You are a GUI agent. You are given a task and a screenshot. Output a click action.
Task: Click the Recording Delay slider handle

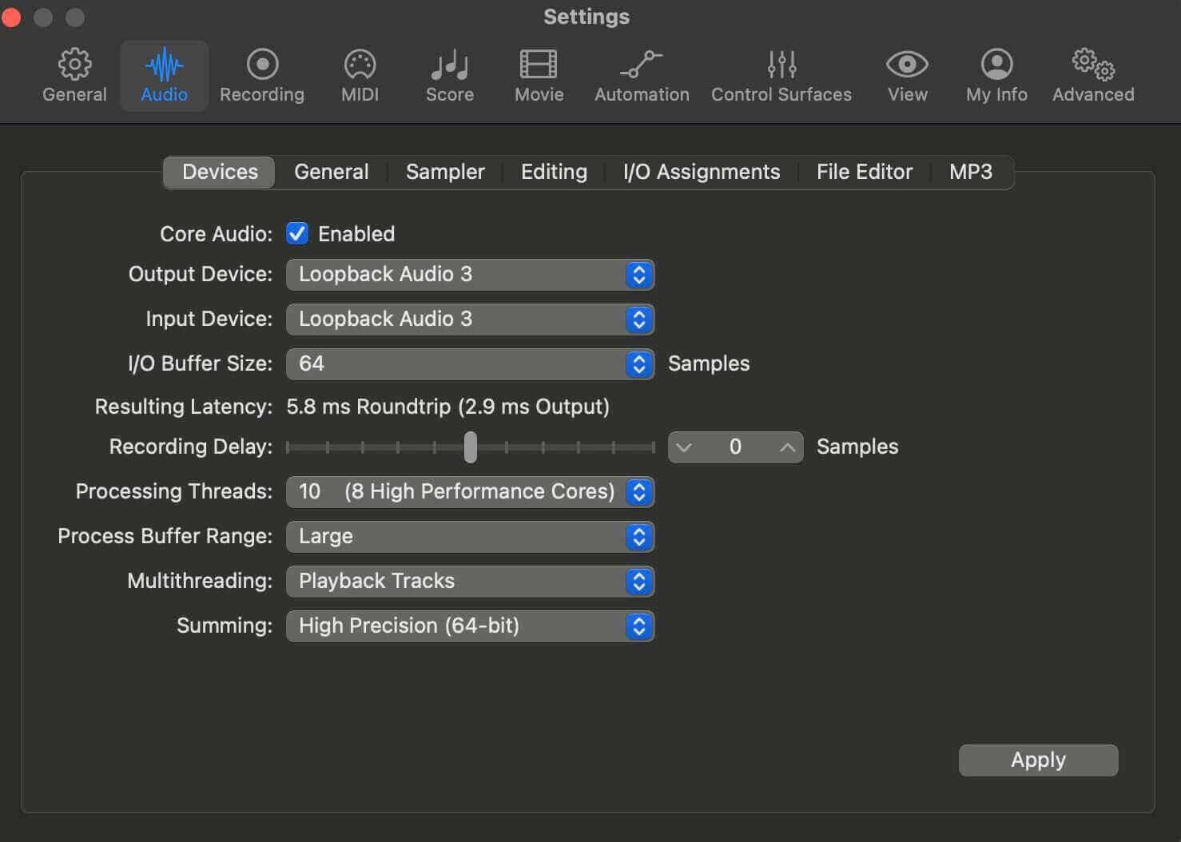471,447
